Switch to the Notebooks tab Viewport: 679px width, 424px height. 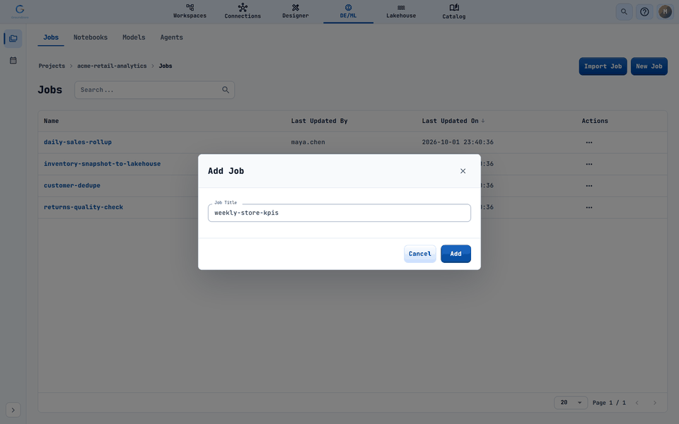click(91, 37)
